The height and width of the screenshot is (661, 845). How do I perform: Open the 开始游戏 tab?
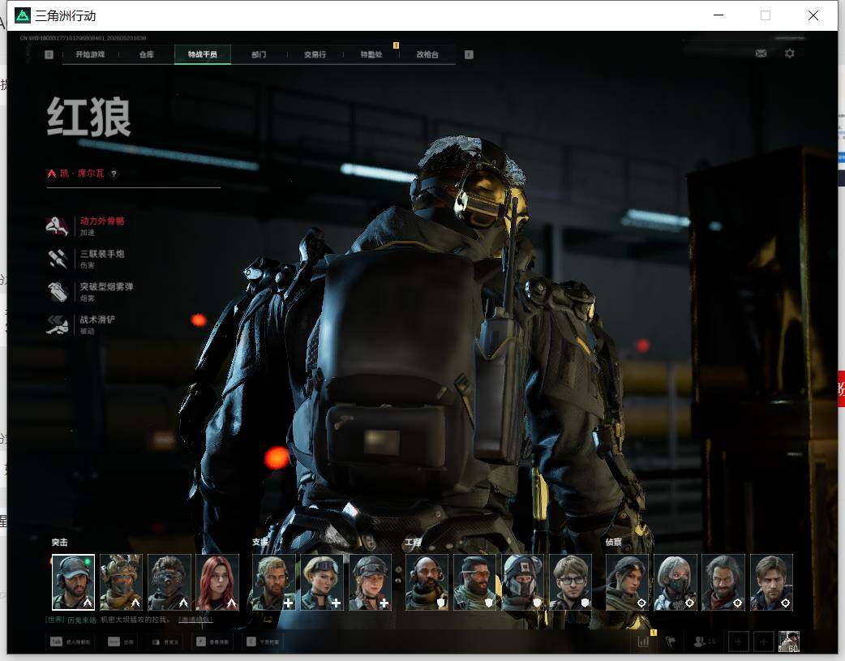pyautogui.click(x=90, y=54)
